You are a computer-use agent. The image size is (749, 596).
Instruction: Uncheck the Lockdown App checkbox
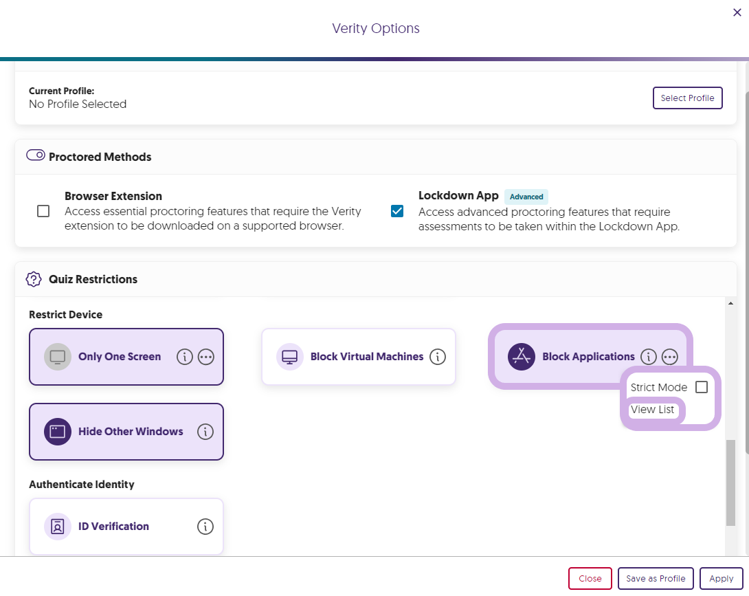click(x=397, y=211)
